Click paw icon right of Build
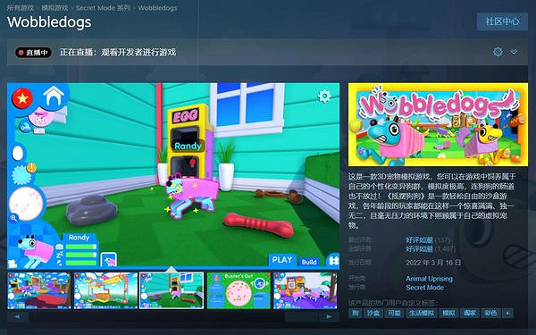This screenshot has width=536, height=335. (x=333, y=261)
